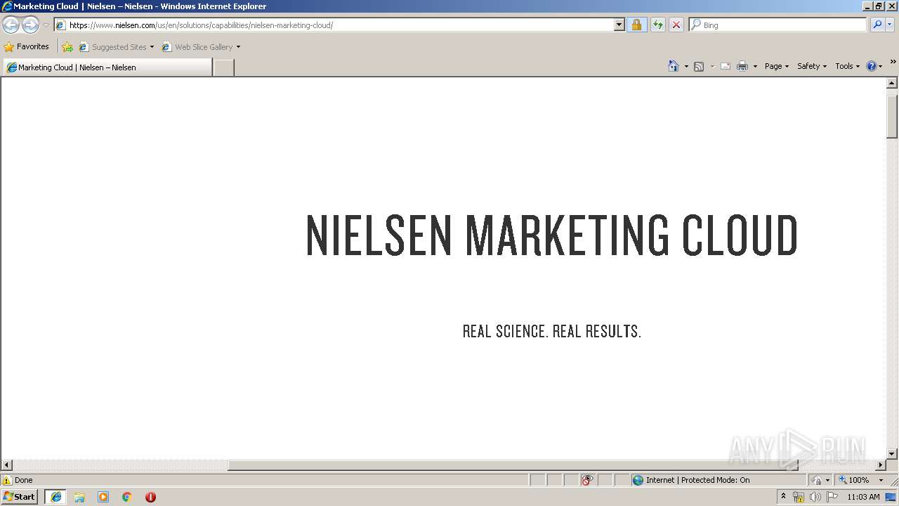Expand the Suggested Sites dropdown arrow
This screenshot has width=899, height=506.
coord(152,47)
